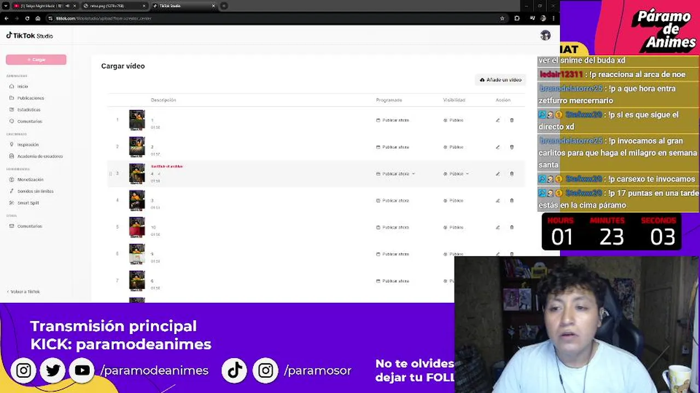
Task: Click the Descripción column header
Action: pyautogui.click(x=164, y=100)
